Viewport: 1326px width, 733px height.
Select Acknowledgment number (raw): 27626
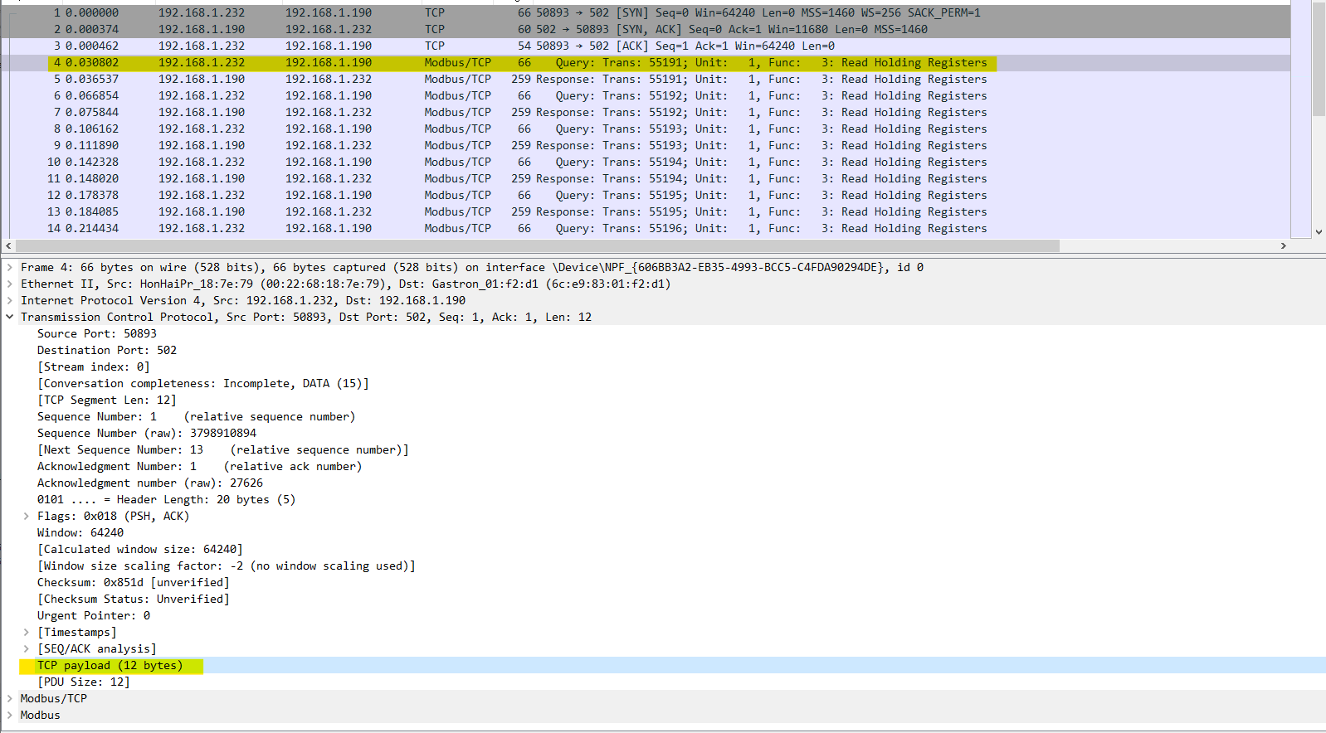click(x=150, y=483)
